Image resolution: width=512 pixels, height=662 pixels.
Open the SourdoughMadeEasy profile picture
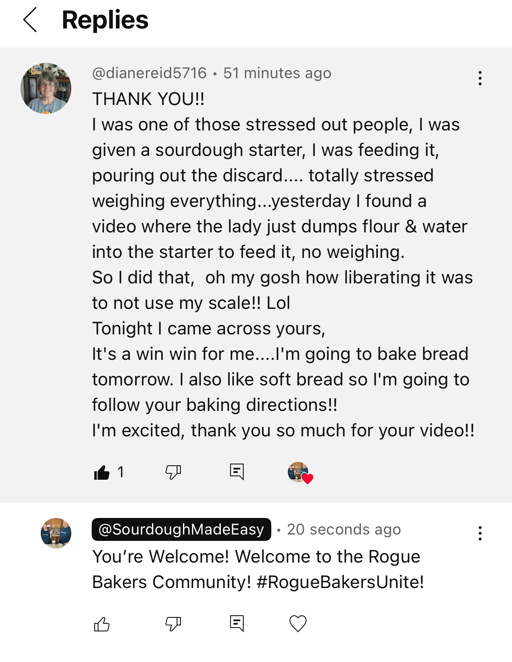point(56,533)
